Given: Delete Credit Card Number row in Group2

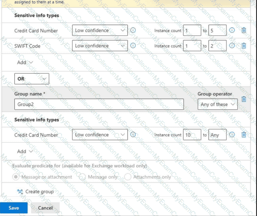Looking at the screenshot, I should [x=244, y=135].
